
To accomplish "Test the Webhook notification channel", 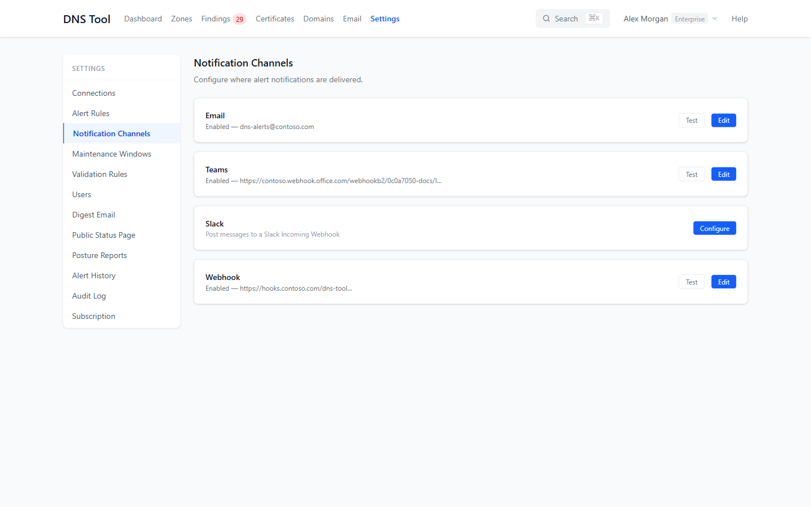I will click(692, 282).
